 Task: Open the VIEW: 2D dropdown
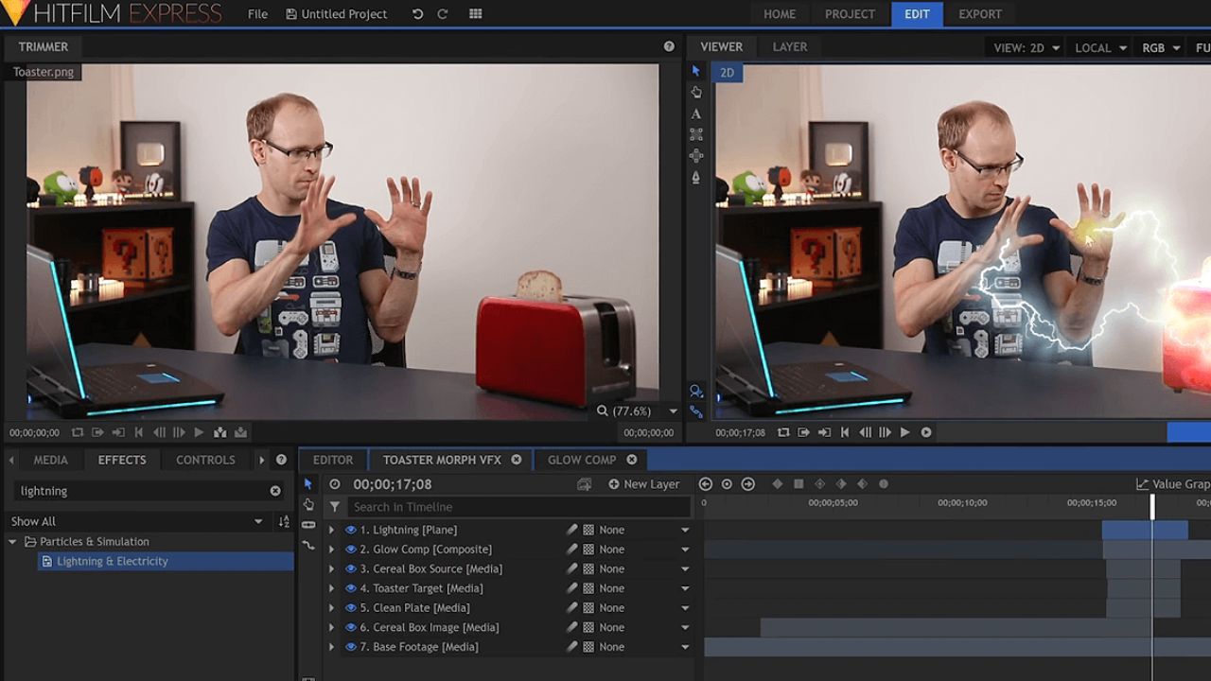(1026, 47)
